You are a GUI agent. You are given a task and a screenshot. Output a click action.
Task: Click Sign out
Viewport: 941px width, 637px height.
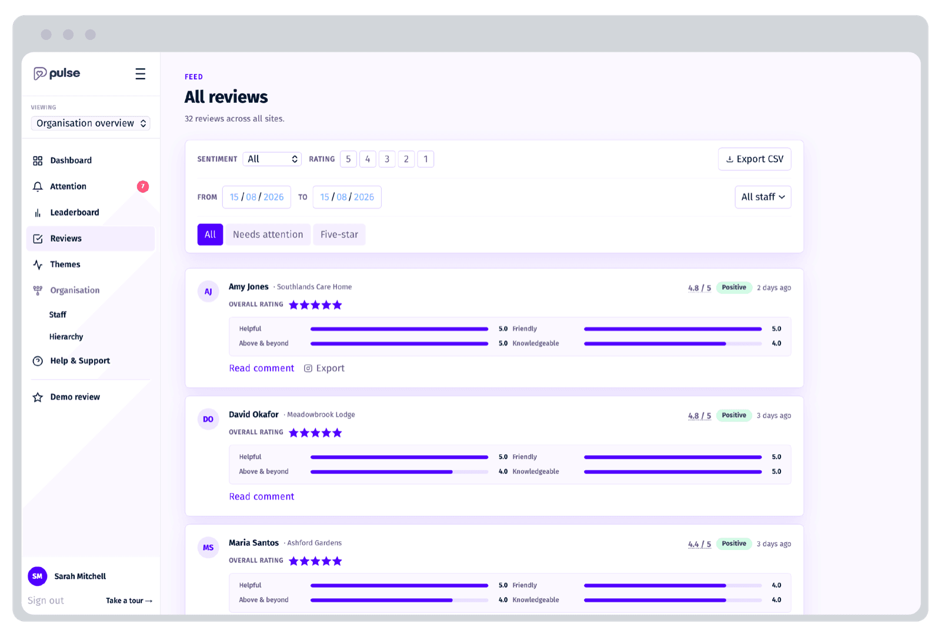[x=46, y=601]
